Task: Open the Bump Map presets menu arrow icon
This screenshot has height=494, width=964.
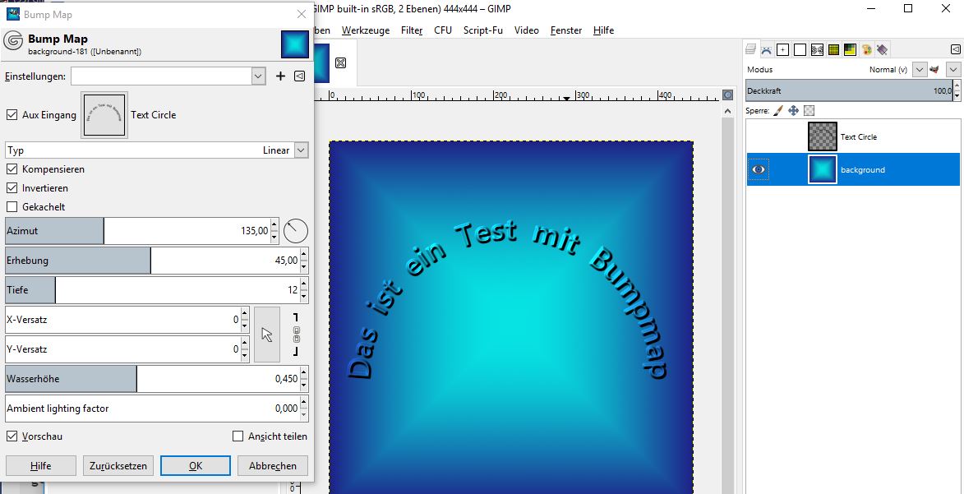Action: [299, 76]
